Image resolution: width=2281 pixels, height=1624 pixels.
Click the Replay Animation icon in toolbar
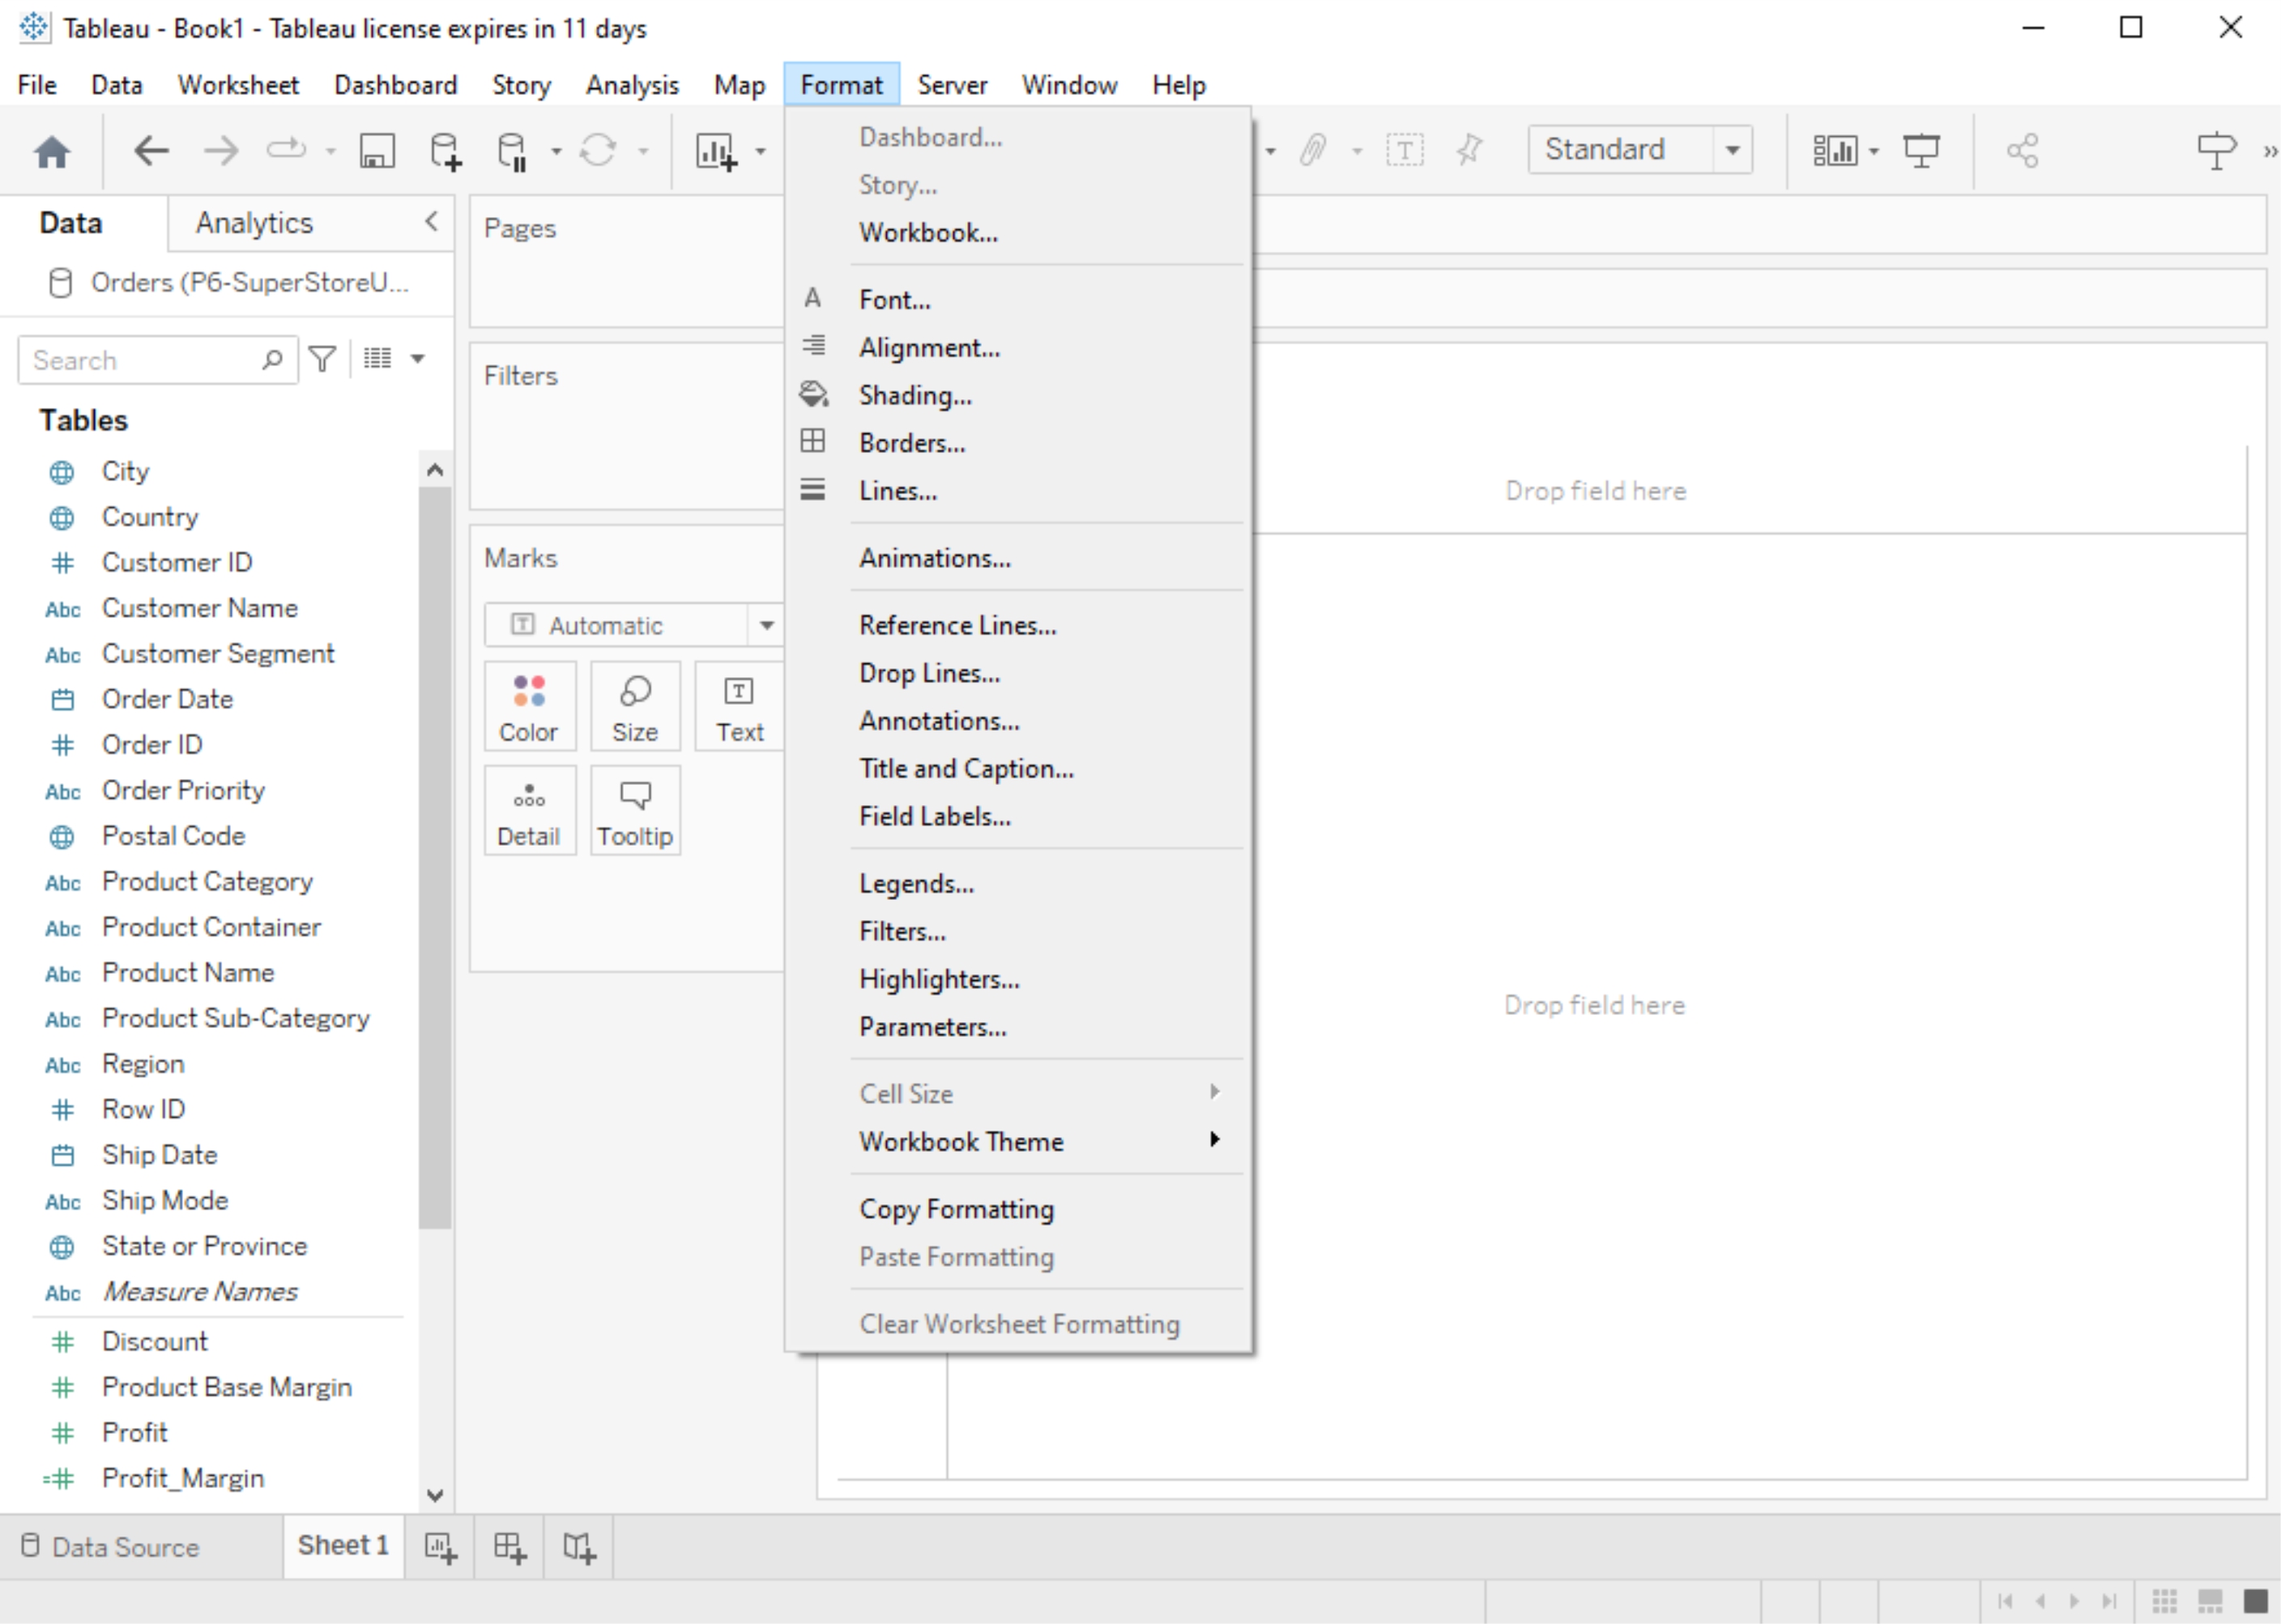coord(285,151)
